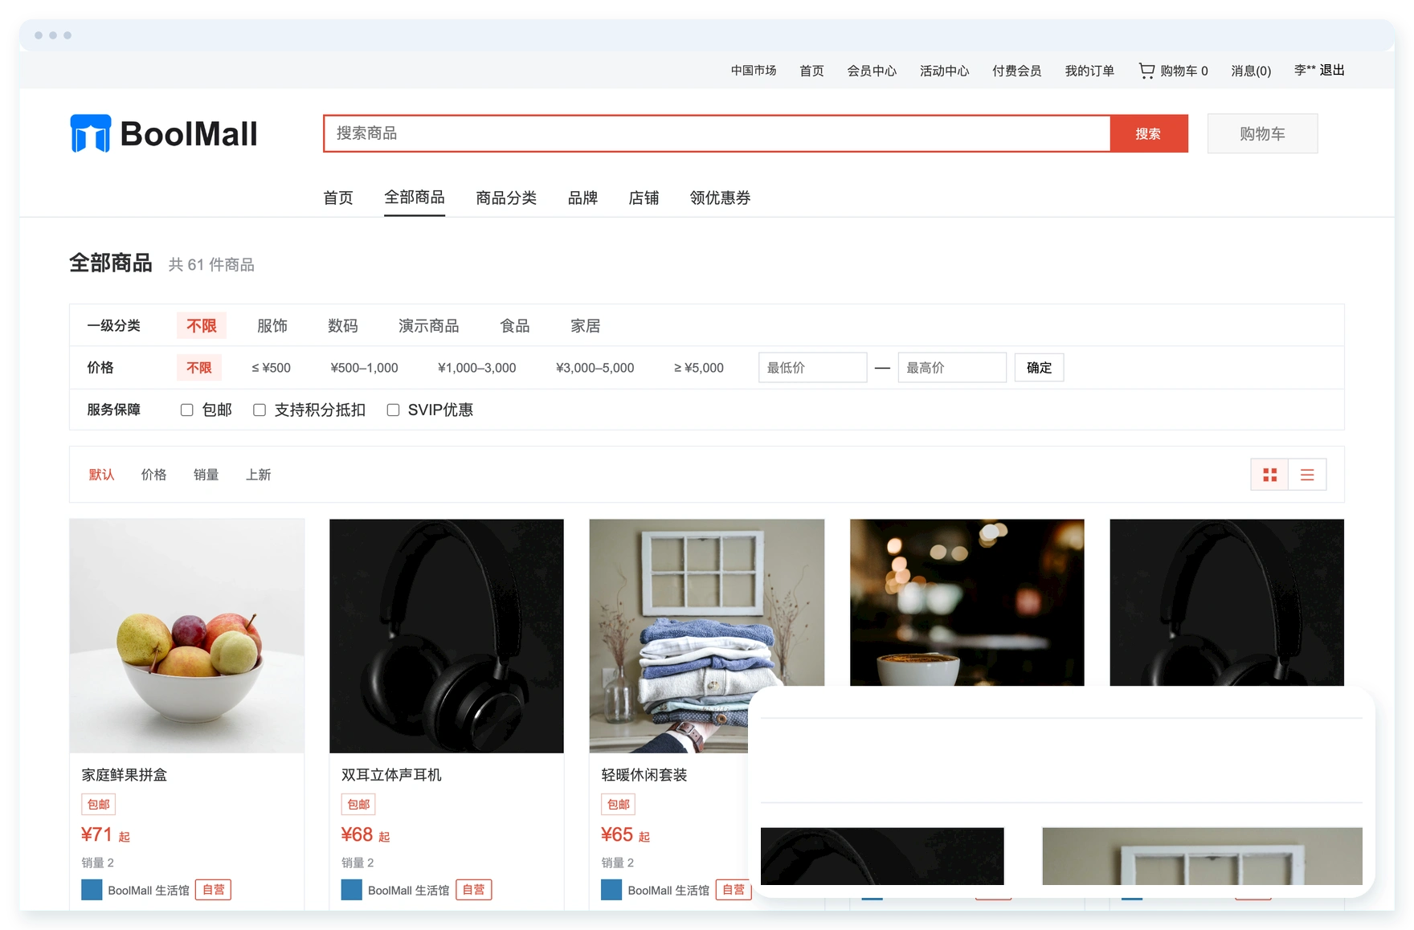Click the 包邮 tag on 家庭鲜果拼盒
This screenshot has width=1414, height=930.
click(x=98, y=804)
